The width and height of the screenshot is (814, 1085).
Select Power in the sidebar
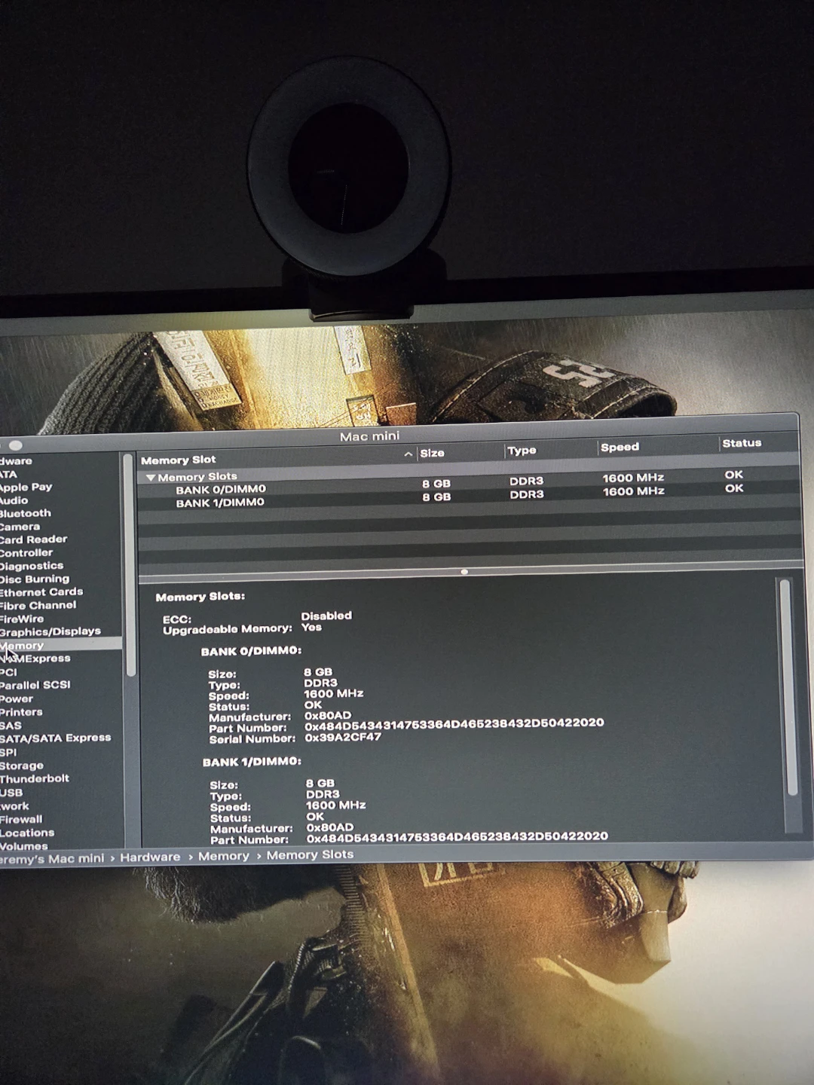tap(17, 698)
